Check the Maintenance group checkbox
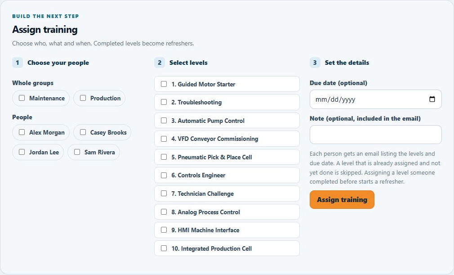Image resolution: width=454 pixels, height=275 pixels. click(22, 98)
